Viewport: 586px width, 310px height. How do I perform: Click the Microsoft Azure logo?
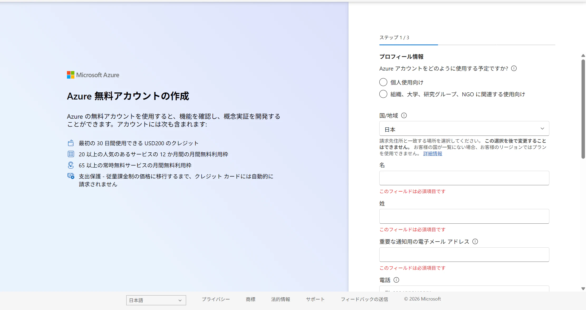click(x=93, y=75)
